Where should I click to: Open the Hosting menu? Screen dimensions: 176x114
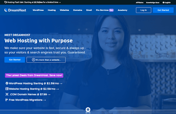click(x=52, y=10)
